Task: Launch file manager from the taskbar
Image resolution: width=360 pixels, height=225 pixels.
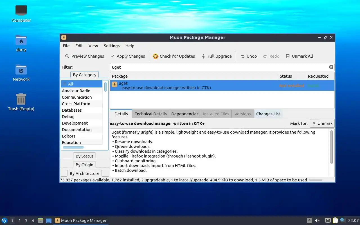Action: [40, 220]
